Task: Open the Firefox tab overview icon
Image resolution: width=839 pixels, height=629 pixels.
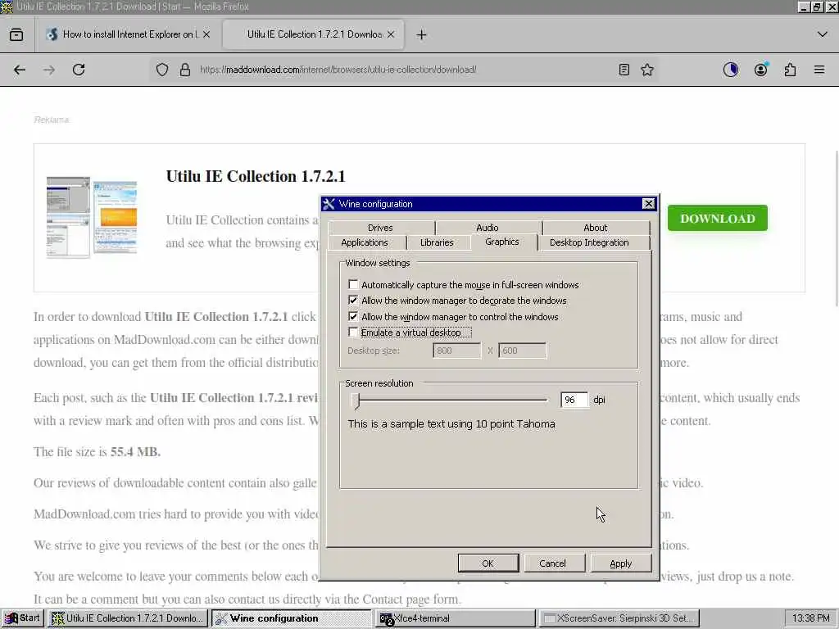Action: click(16, 34)
